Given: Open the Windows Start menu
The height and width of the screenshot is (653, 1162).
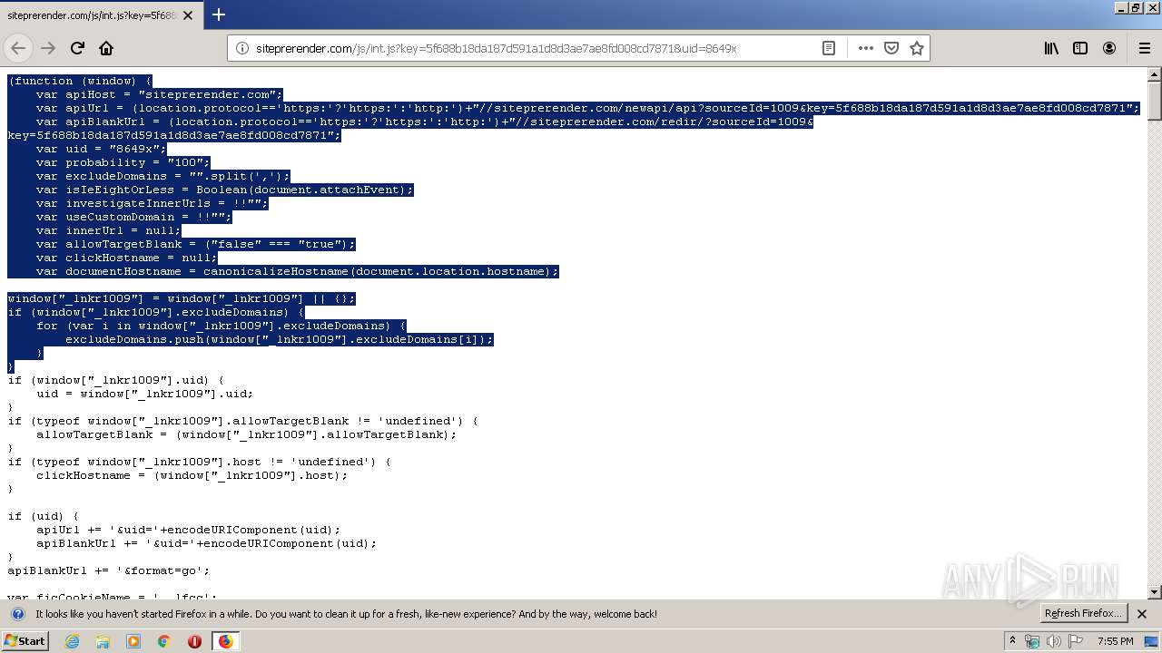Looking at the screenshot, I should 25,640.
